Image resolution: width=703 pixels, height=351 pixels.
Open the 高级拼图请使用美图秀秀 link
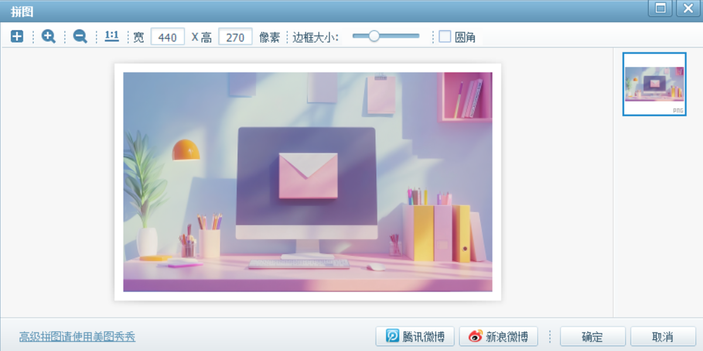(x=77, y=337)
